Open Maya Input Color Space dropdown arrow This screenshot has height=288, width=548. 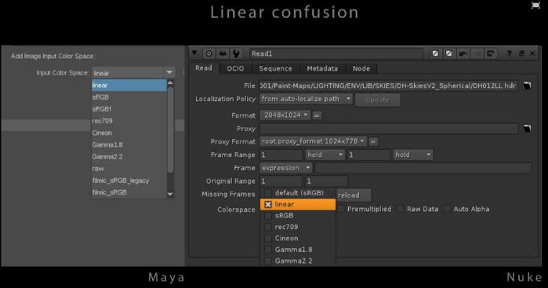point(169,73)
